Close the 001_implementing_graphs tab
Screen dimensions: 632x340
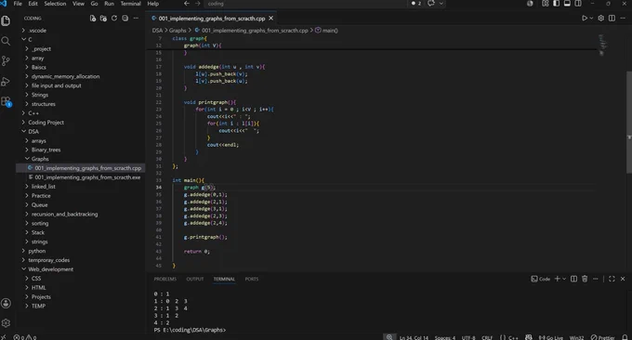click(x=270, y=19)
